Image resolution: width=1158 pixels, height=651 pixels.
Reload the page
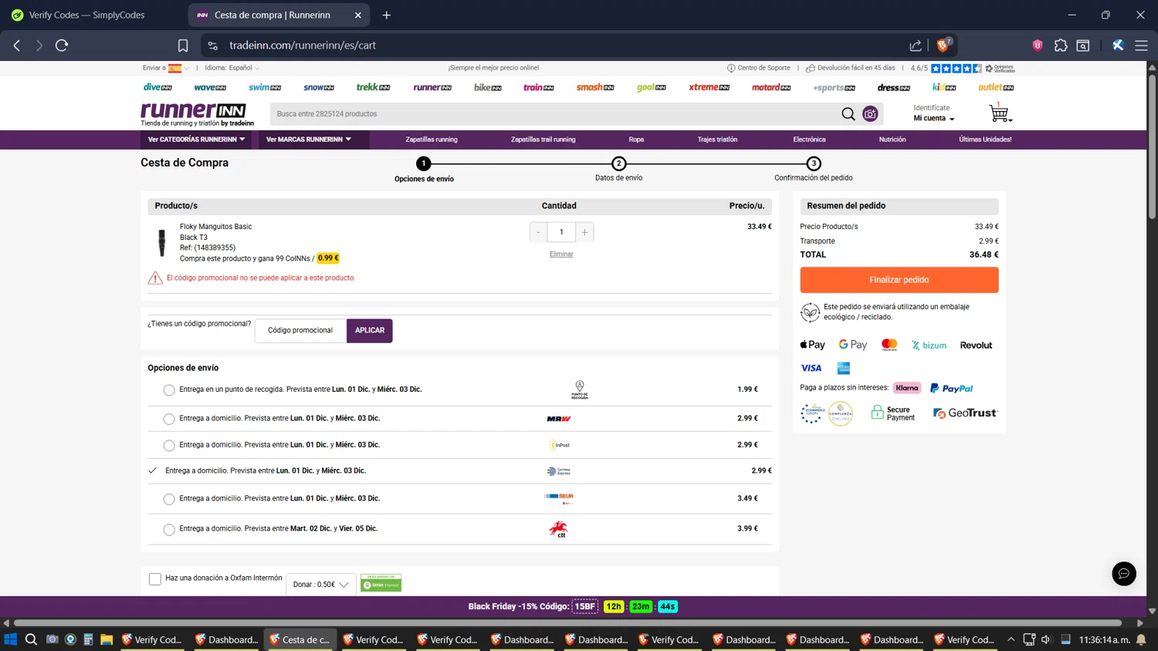coord(62,46)
